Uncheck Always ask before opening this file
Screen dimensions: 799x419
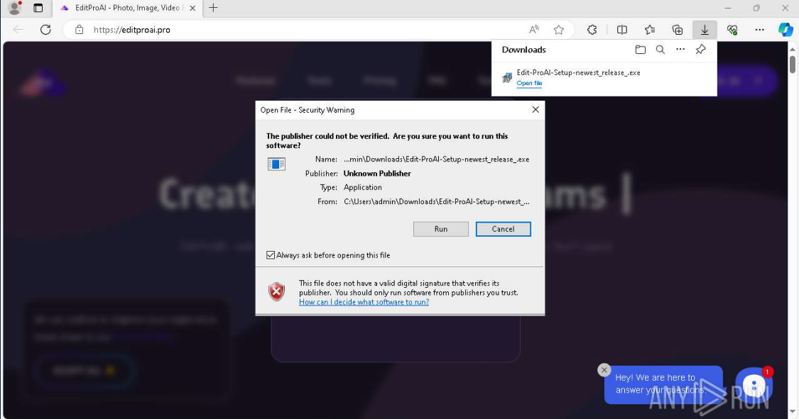pyautogui.click(x=271, y=255)
